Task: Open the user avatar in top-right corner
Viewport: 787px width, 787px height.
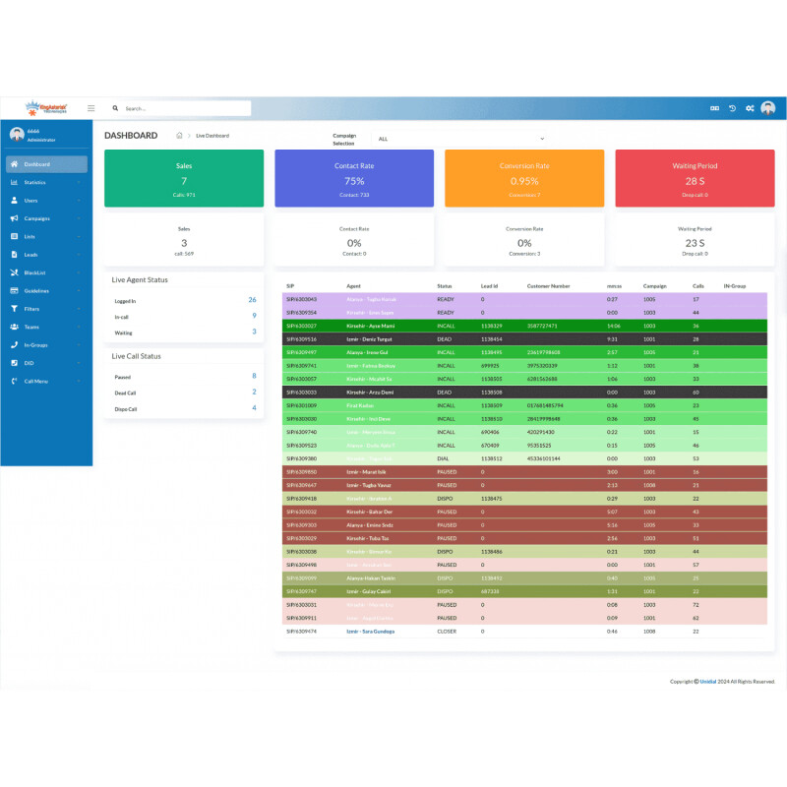Action: click(768, 108)
